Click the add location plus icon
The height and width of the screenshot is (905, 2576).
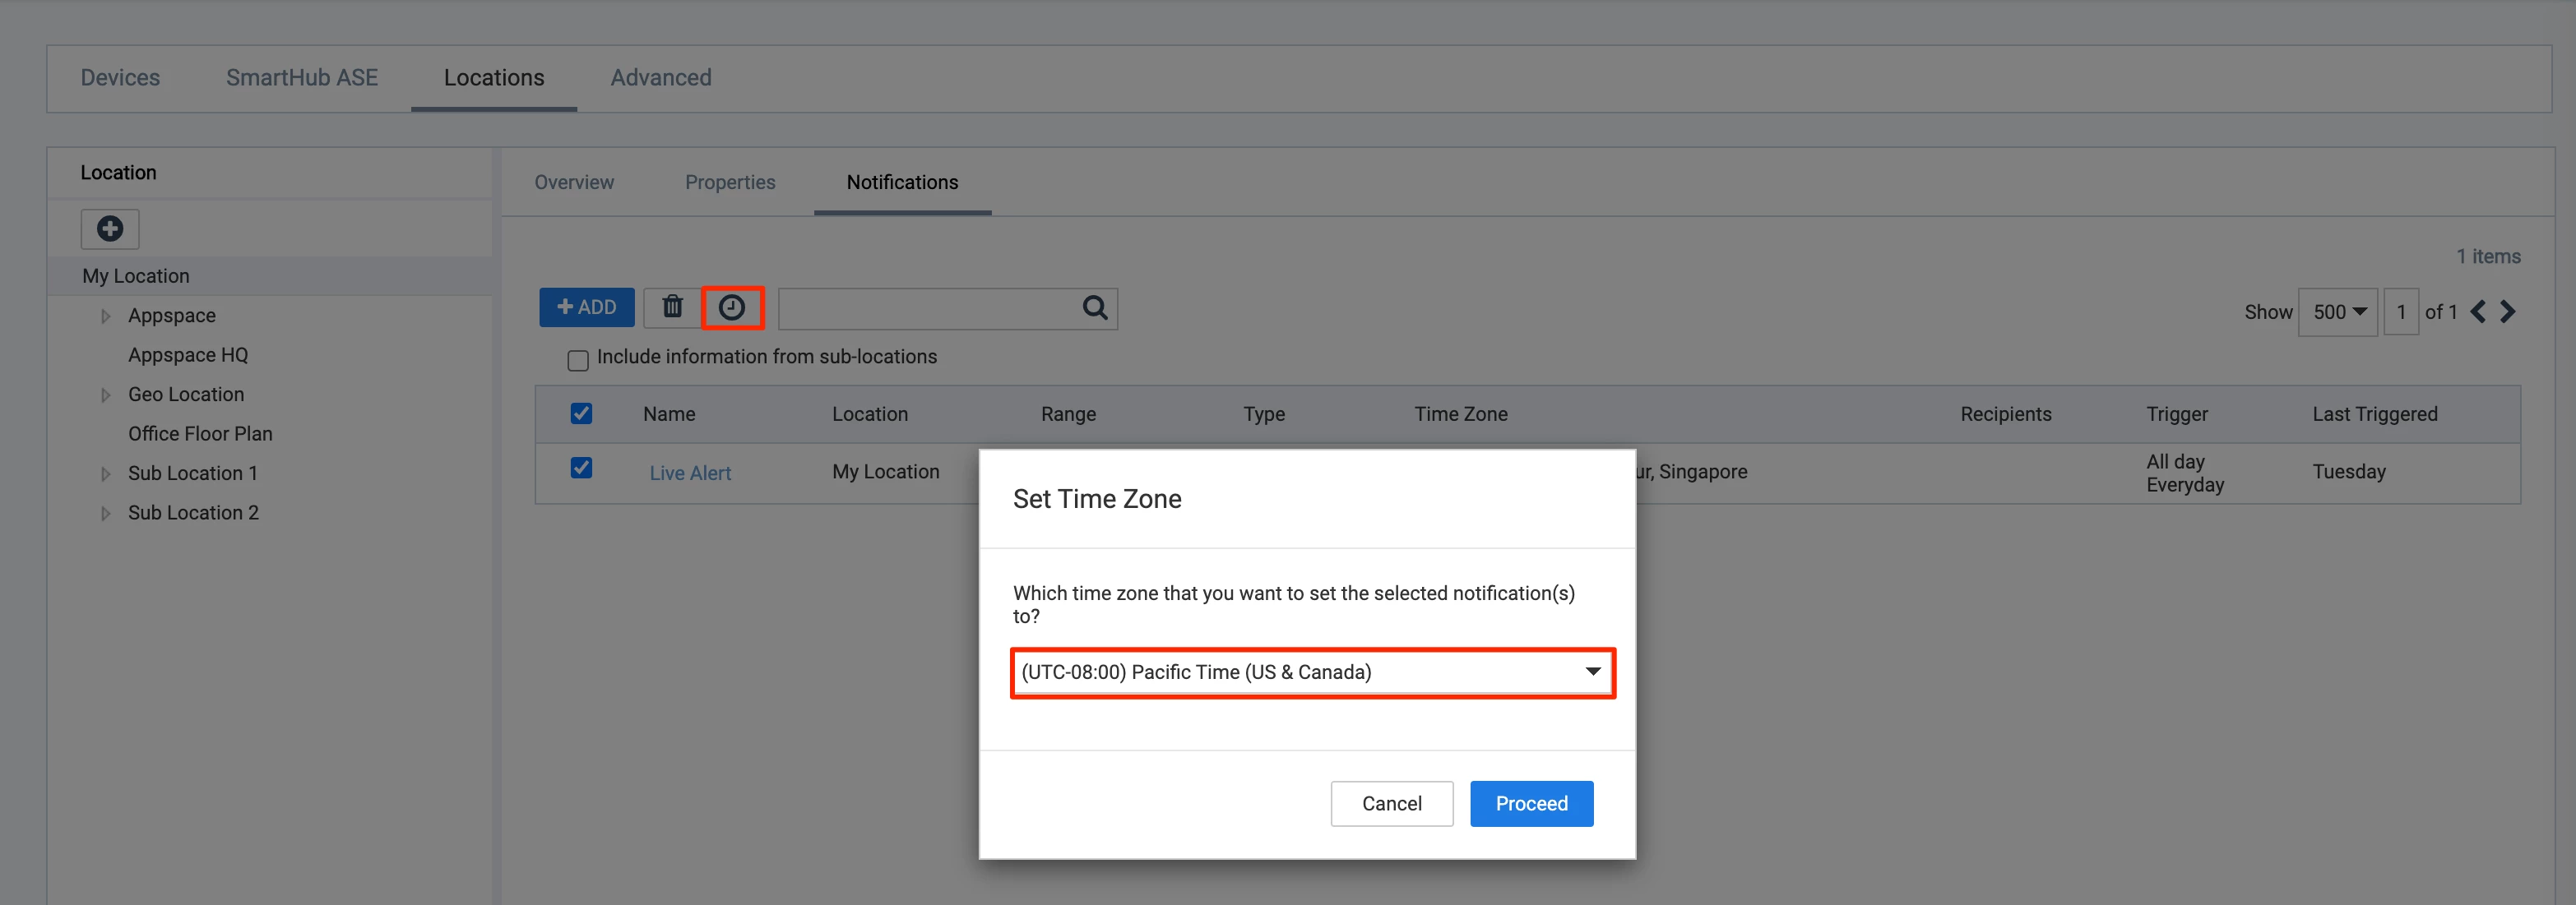pyautogui.click(x=110, y=229)
